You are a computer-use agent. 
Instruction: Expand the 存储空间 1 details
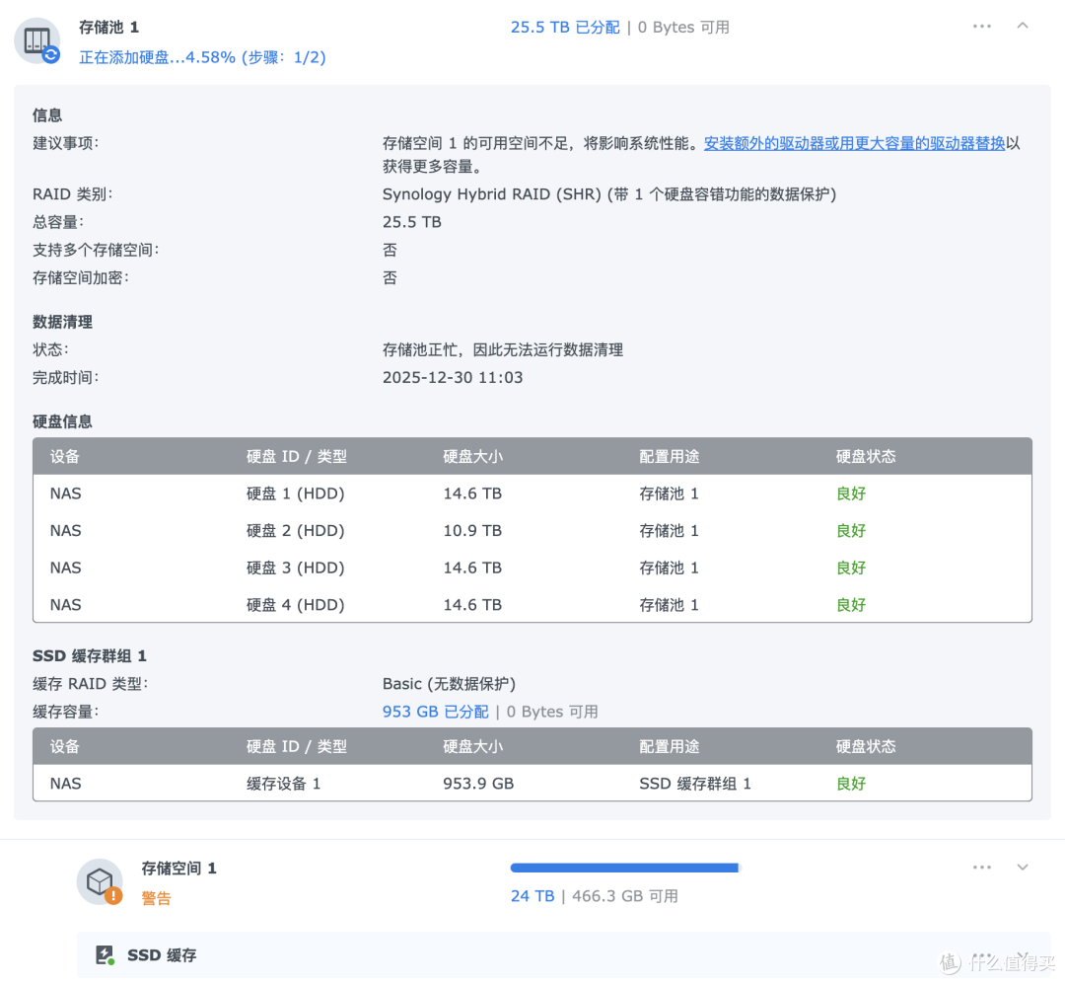click(x=1023, y=868)
